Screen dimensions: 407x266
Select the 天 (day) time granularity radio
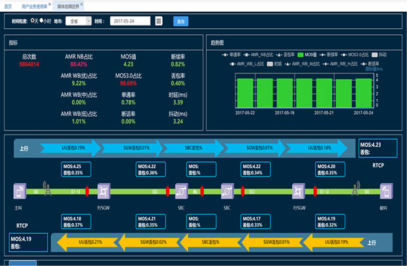(x=33, y=21)
